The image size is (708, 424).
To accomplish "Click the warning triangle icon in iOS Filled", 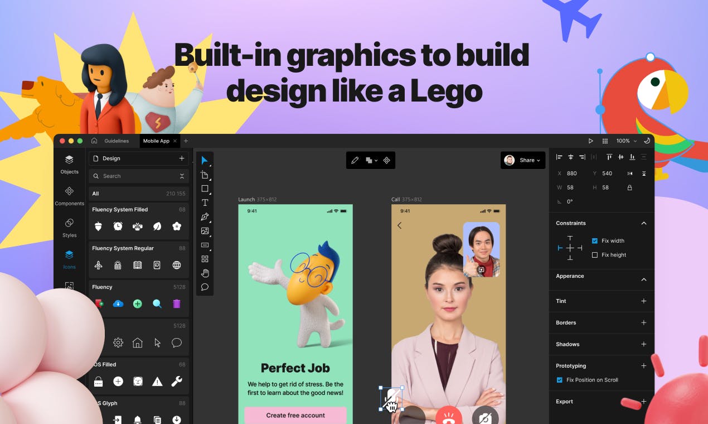I will [157, 382].
